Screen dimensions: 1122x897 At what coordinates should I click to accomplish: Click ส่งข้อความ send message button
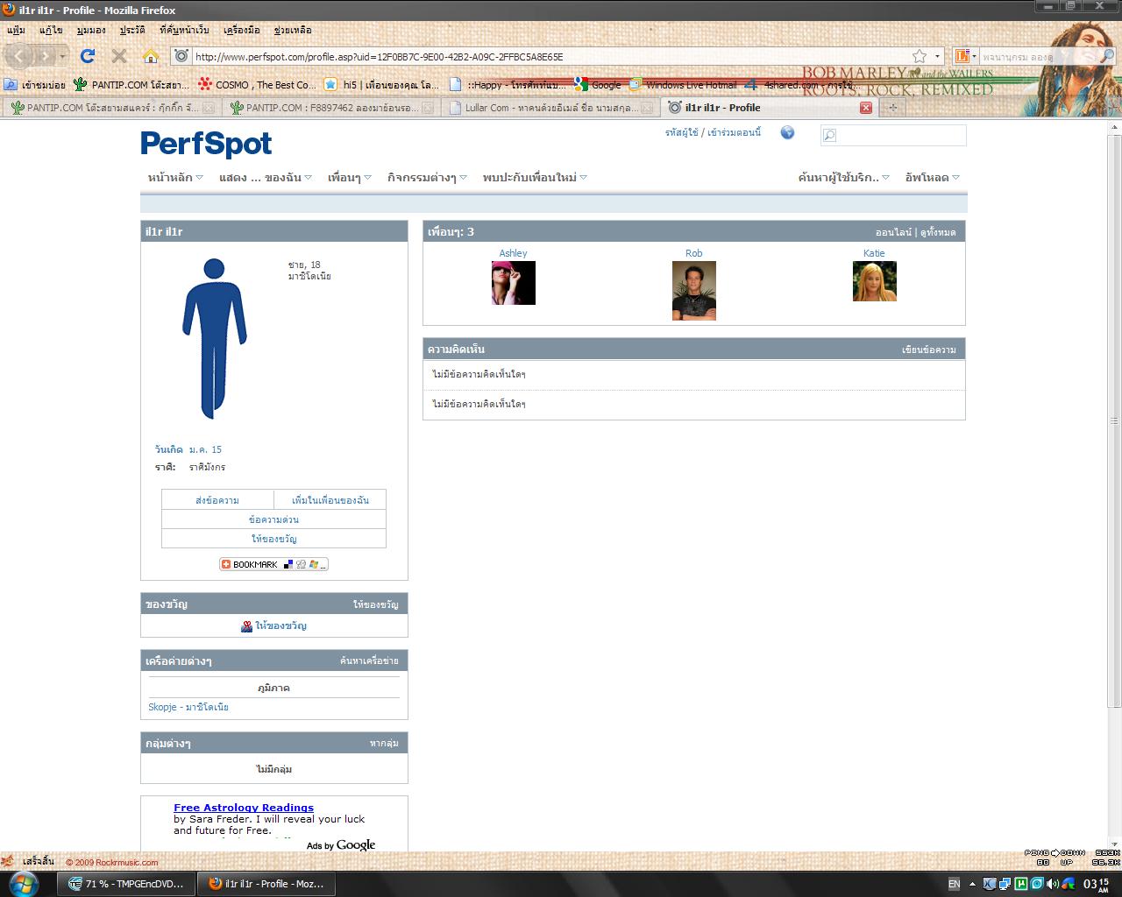pyautogui.click(x=217, y=500)
